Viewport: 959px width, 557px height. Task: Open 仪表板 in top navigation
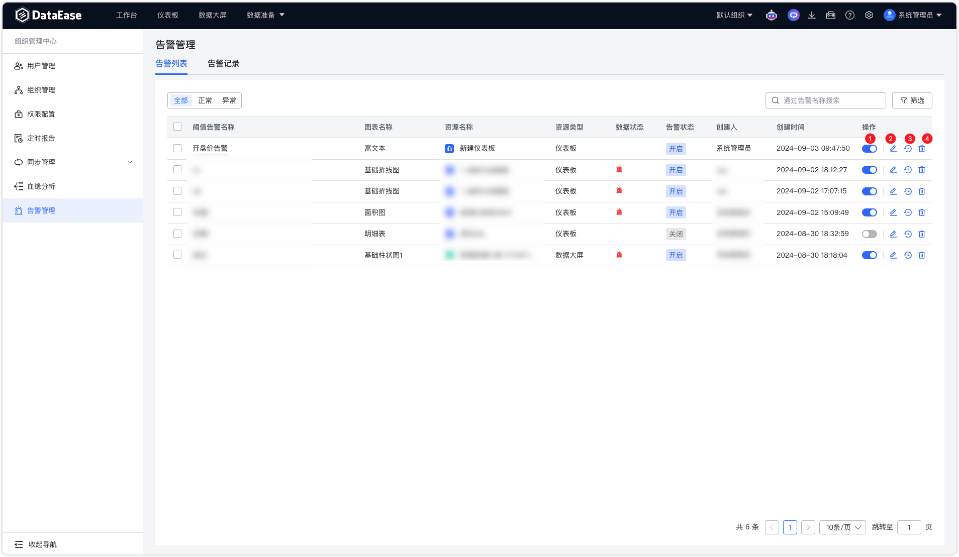[x=168, y=15]
